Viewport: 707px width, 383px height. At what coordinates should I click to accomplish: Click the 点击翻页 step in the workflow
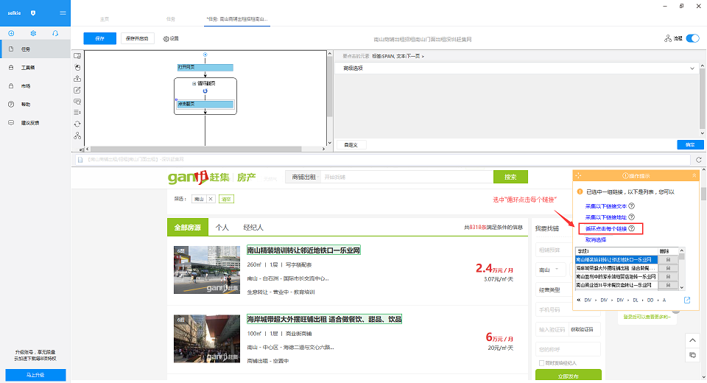point(205,104)
